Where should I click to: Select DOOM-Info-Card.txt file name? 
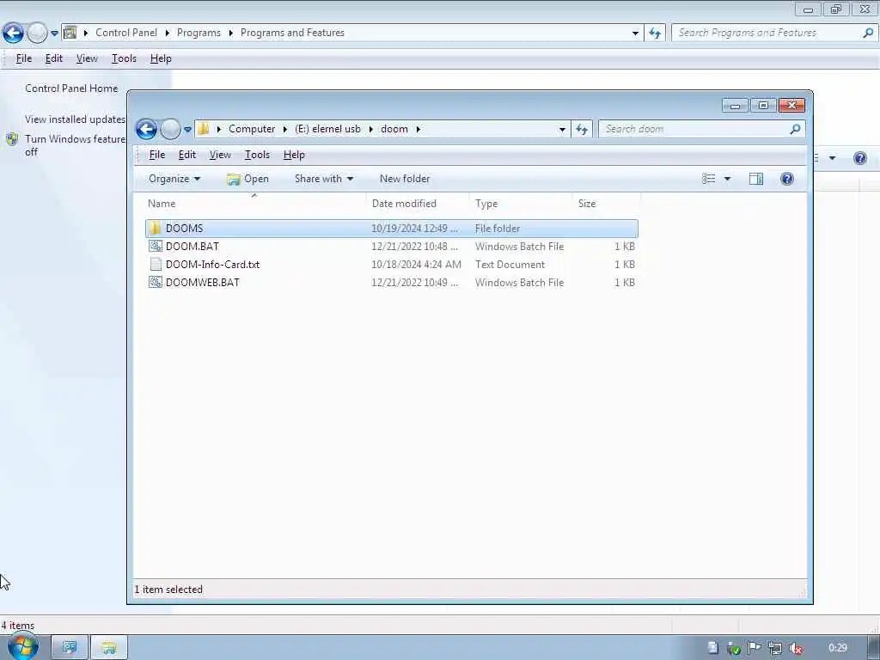213,265
